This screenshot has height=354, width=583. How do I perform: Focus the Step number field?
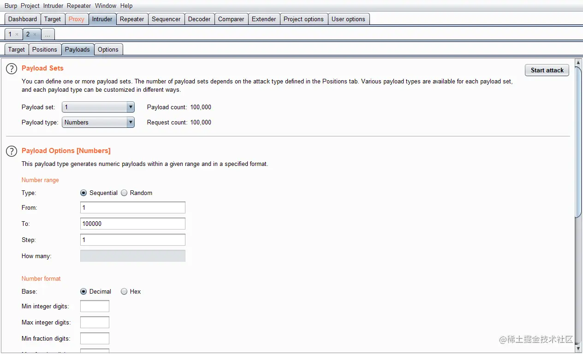pyautogui.click(x=133, y=240)
